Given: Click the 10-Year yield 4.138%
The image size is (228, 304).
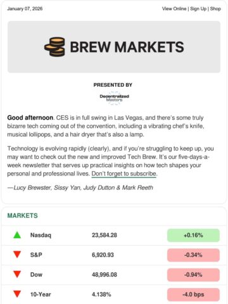Looking at the screenshot, I should click(101, 294).
